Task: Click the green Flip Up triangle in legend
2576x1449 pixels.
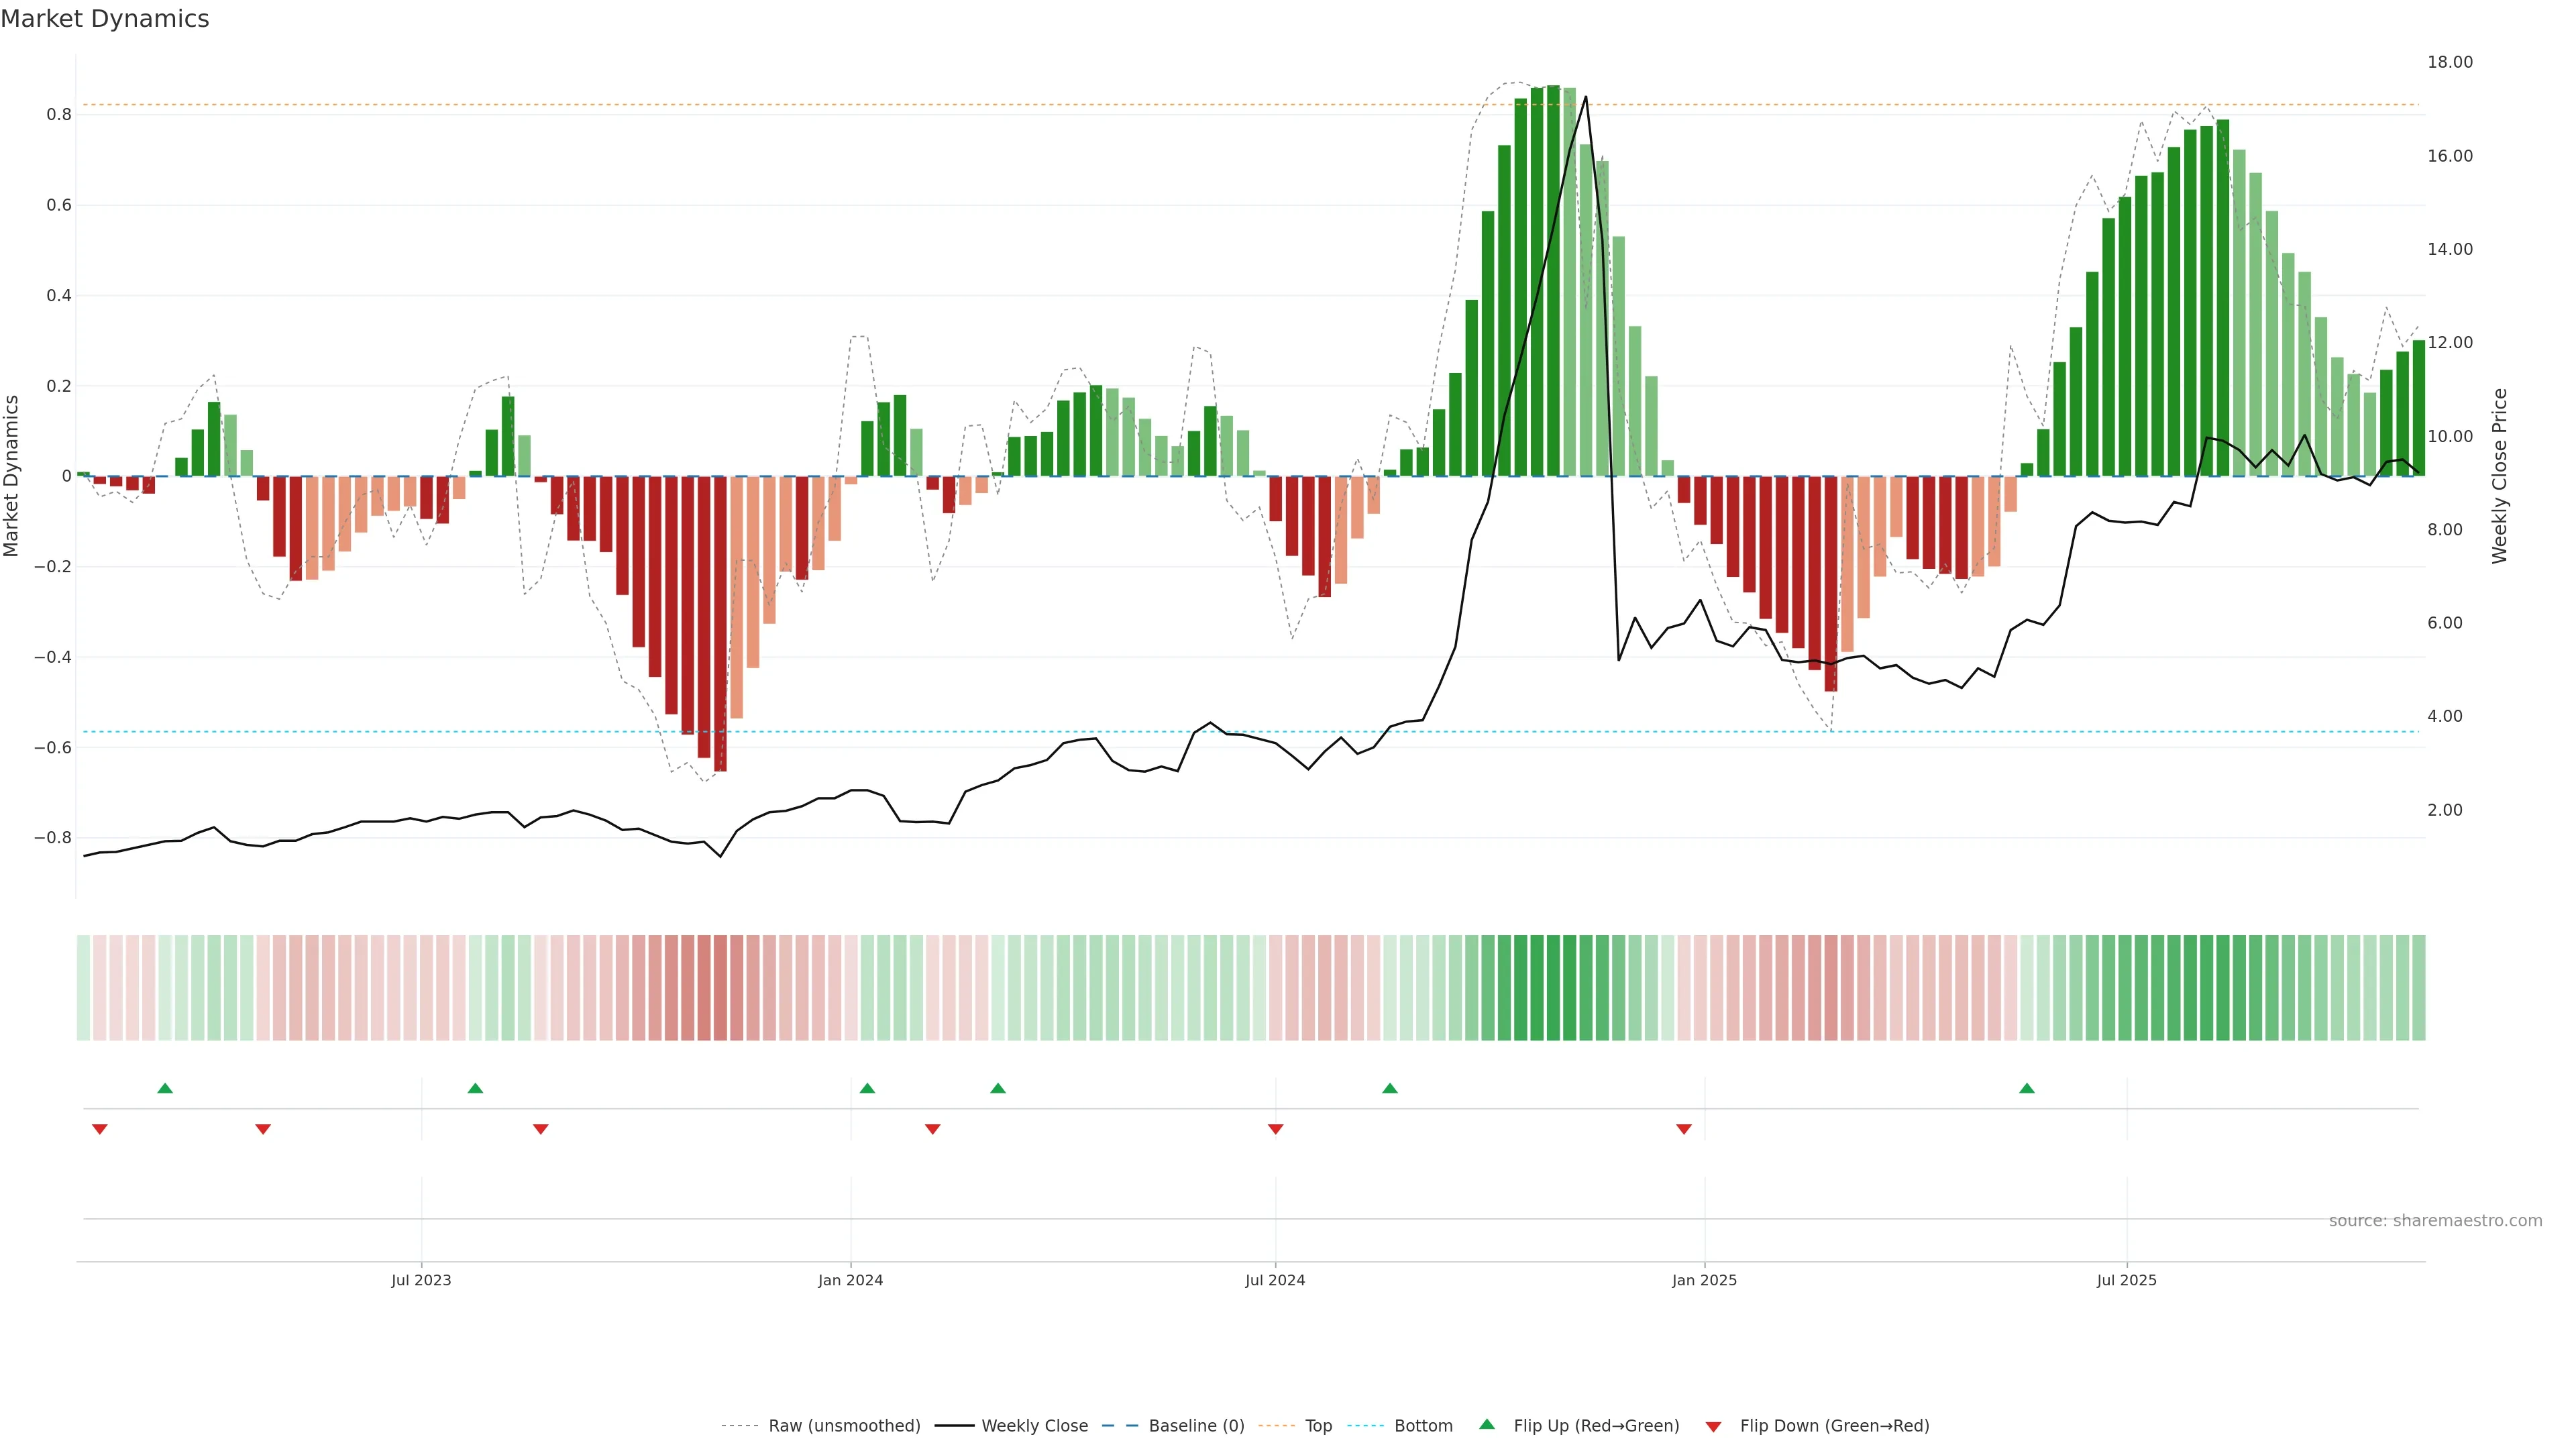Action: [1487, 1424]
